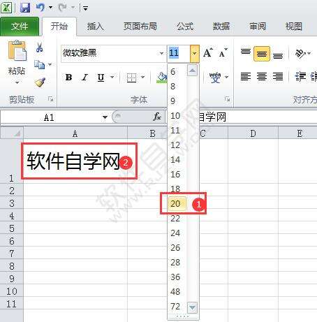Viewport: 317px width, 322px height.
Task: Undo the last action
Action: (40, 8)
